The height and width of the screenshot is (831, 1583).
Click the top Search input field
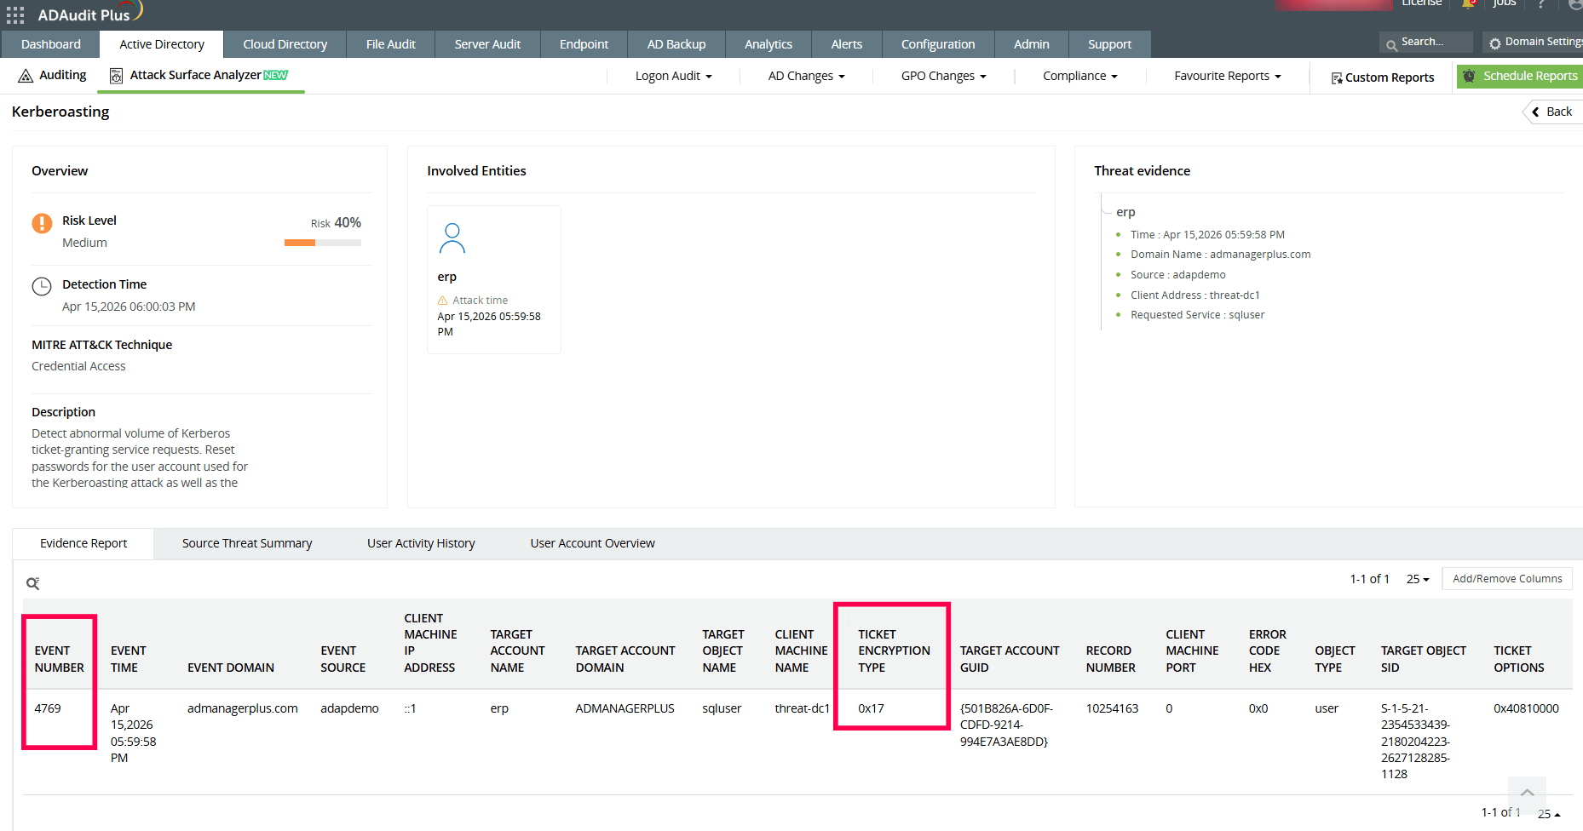tap(1426, 42)
